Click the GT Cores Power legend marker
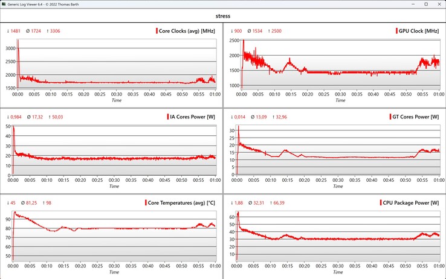The height and width of the screenshot is (279, 446). click(x=389, y=116)
